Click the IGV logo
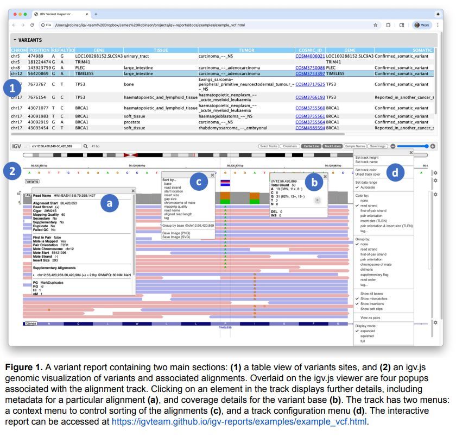This screenshot has width=456, height=436. click(16, 146)
